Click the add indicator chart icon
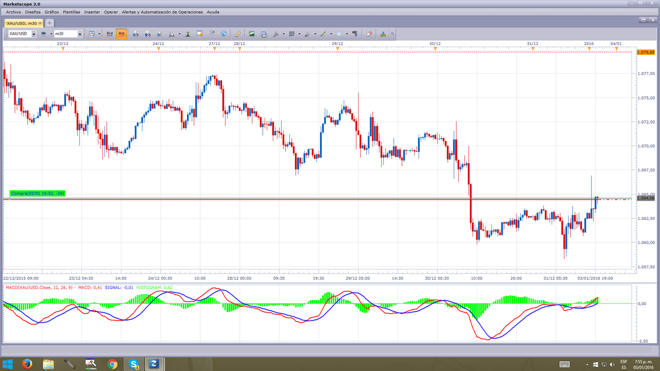This screenshot has width=660, height=371. pos(263,34)
